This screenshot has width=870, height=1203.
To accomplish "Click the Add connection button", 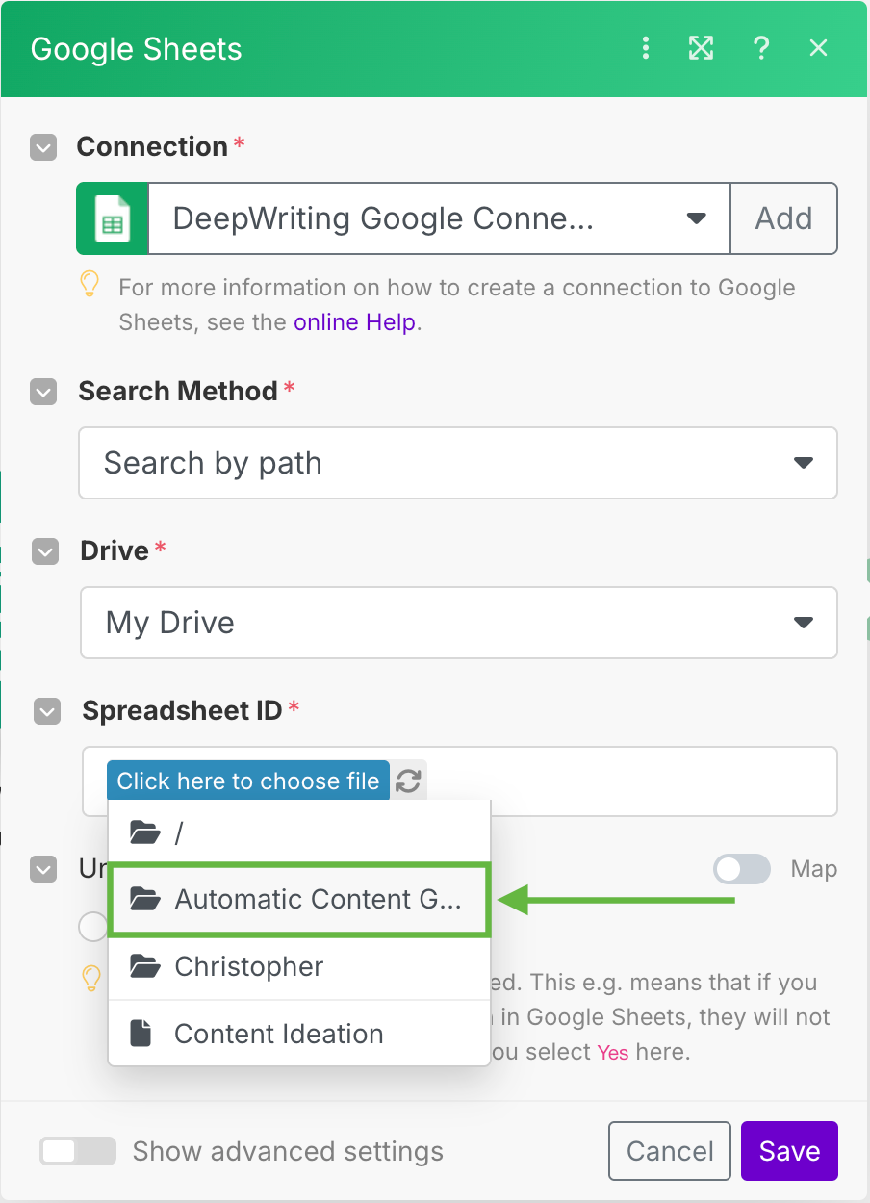I will [783, 218].
